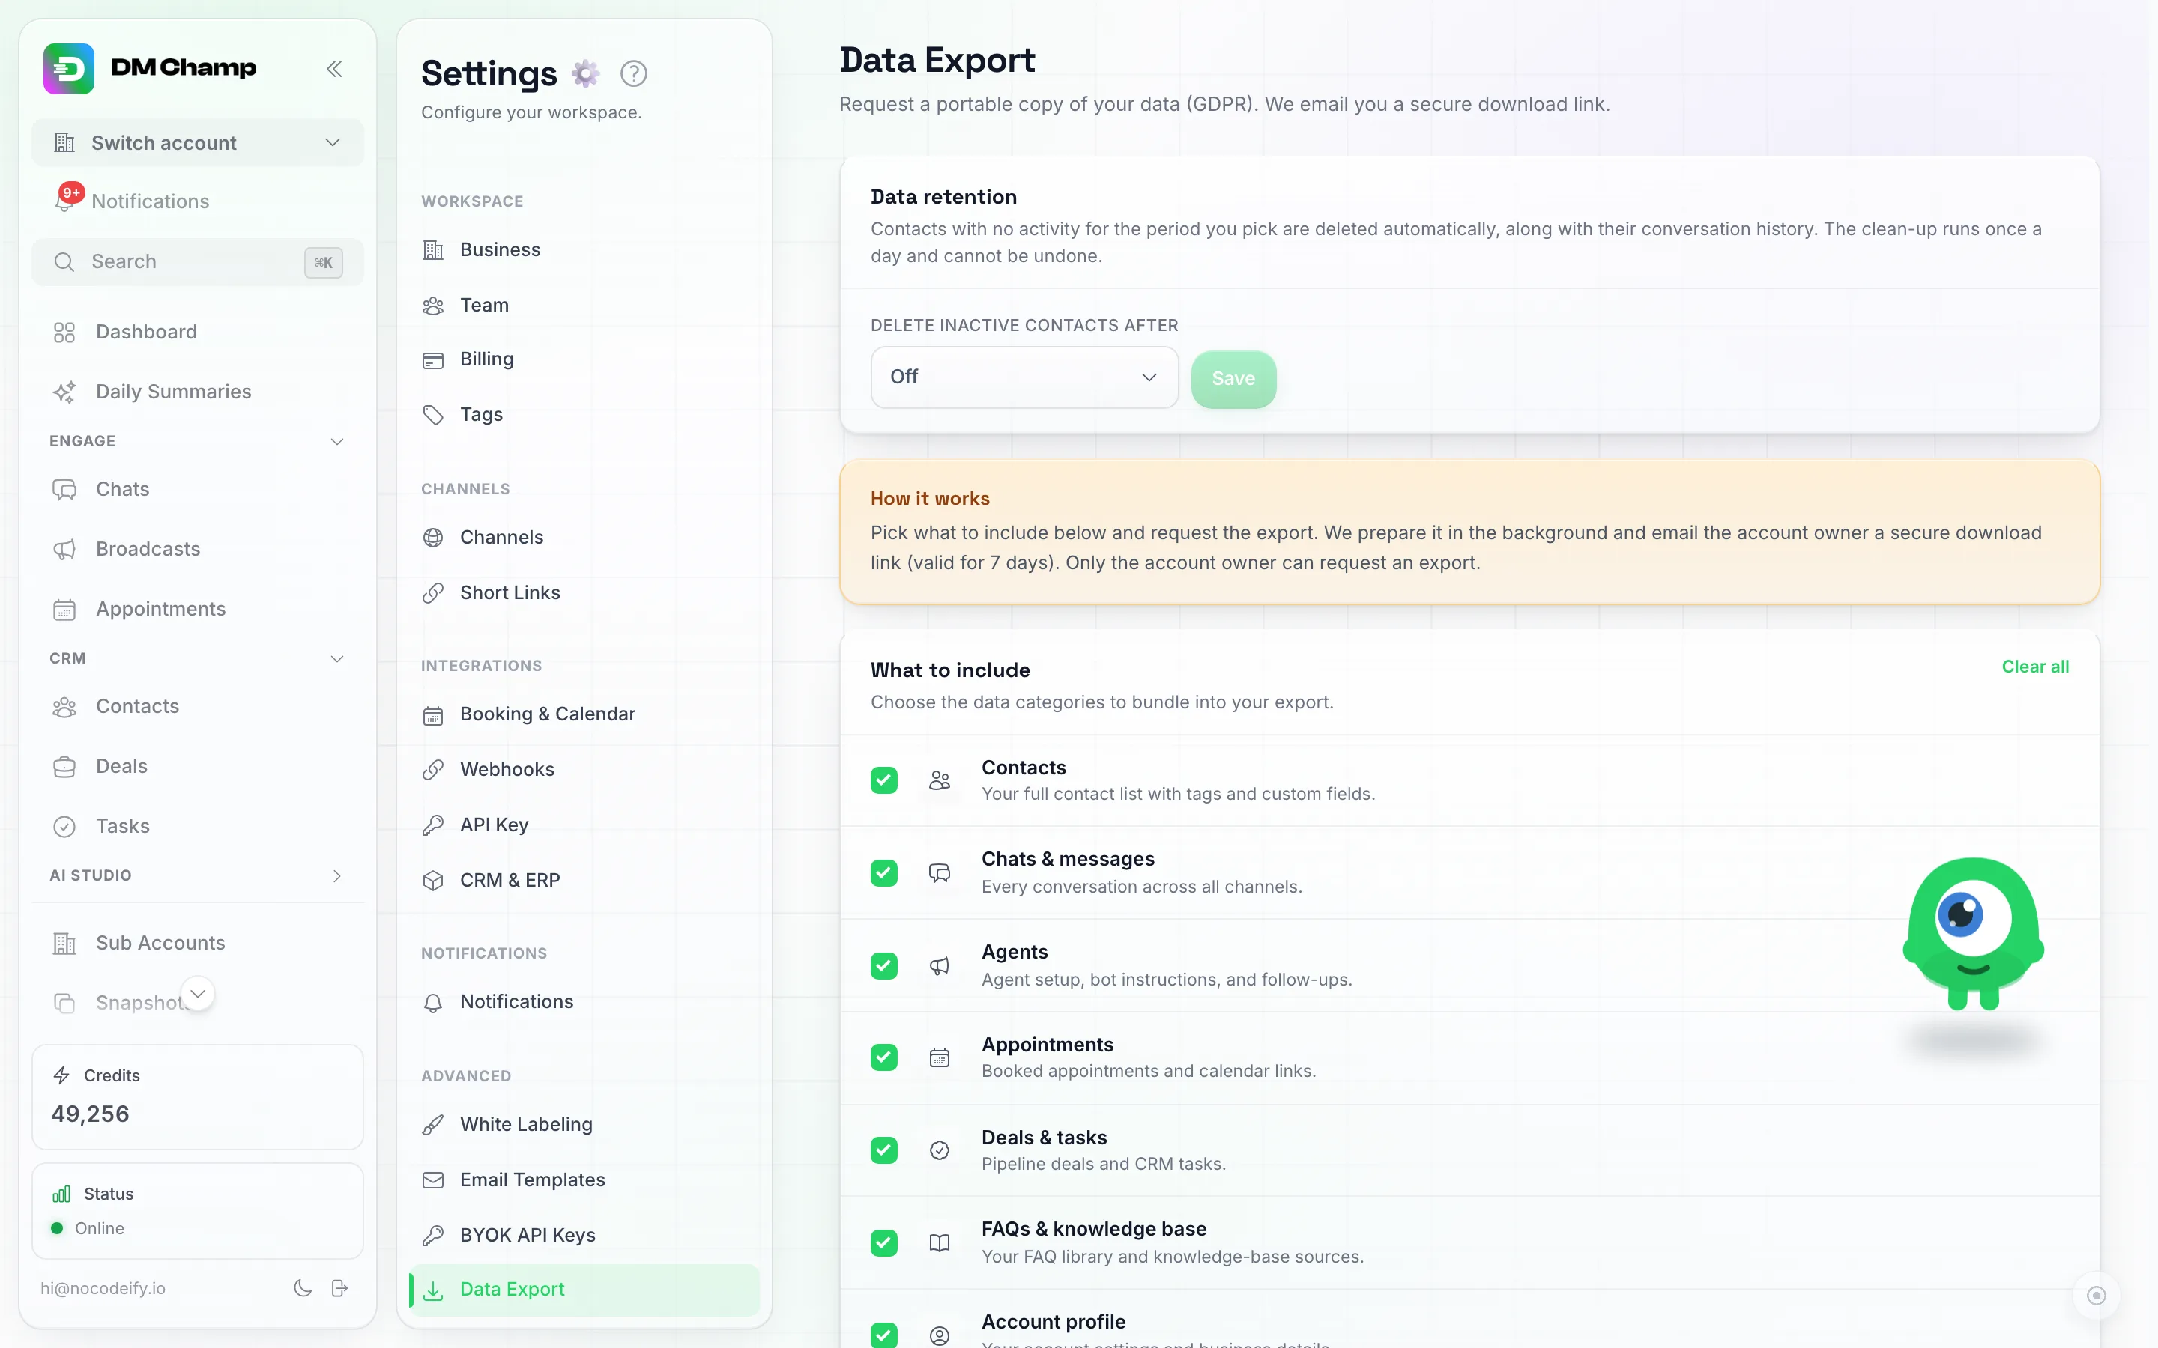This screenshot has width=2158, height=1348.
Task: Click the logout icon beside email
Action: (339, 1287)
